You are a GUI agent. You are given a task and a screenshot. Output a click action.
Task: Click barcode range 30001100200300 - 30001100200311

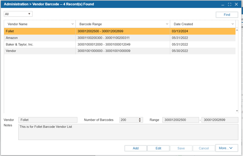(x=103, y=38)
